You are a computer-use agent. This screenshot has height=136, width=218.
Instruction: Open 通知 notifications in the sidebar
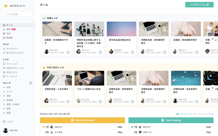pyautogui.click(x=8, y=29)
